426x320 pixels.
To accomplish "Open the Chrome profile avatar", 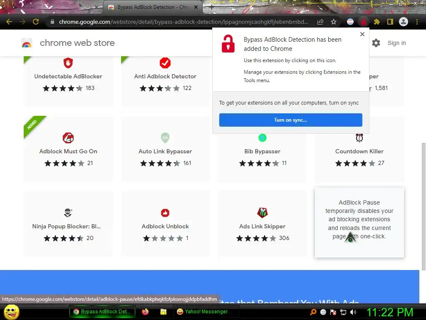I will coord(404,22).
